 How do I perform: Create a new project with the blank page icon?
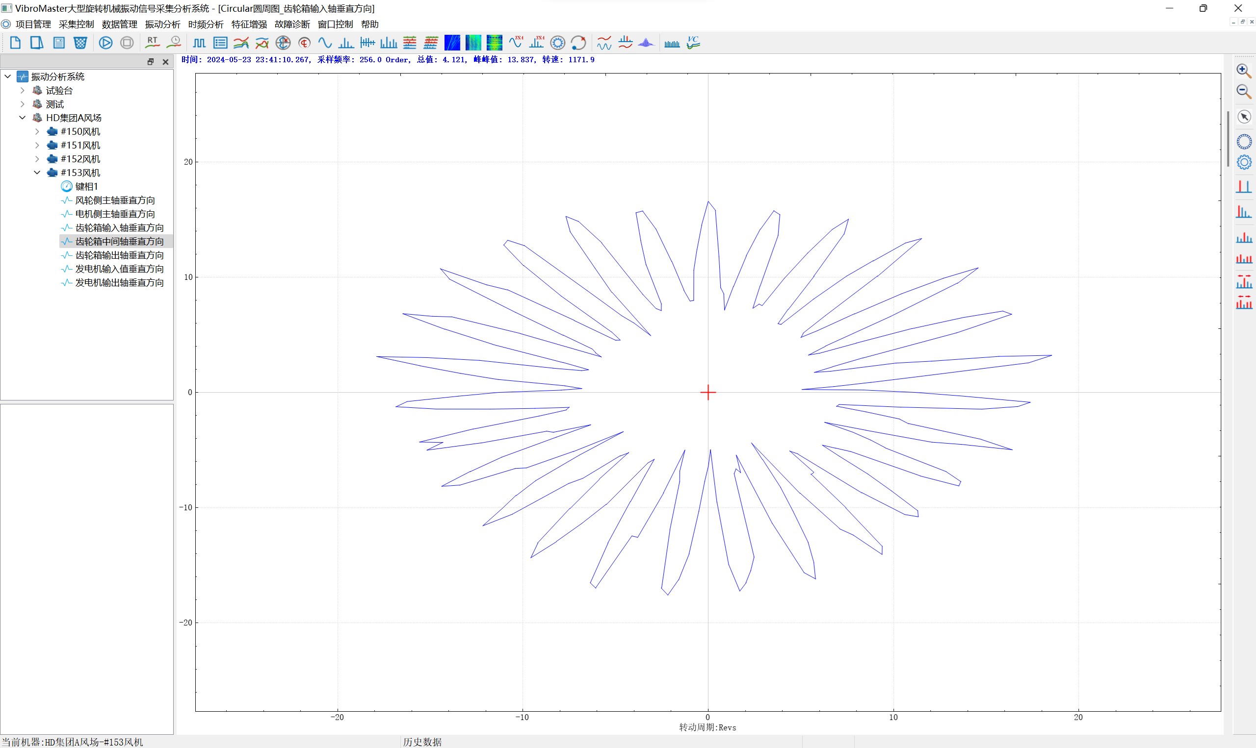click(x=15, y=43)
